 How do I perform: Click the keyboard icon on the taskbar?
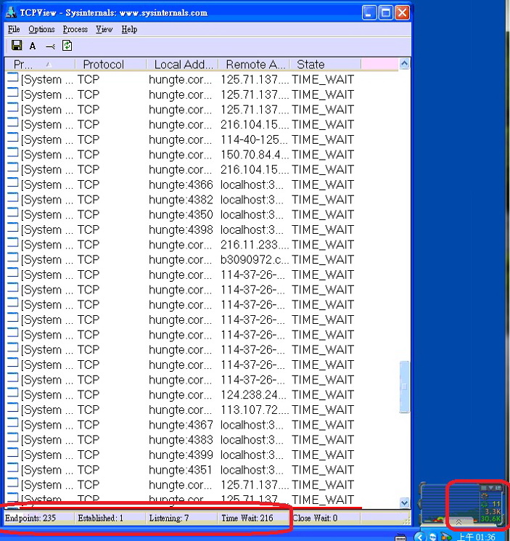400,537
